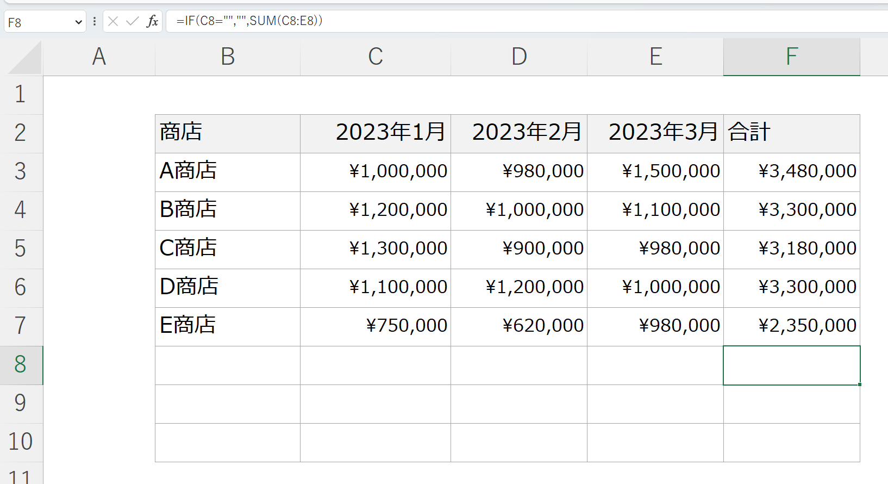Image resolution: width=888 pixels, height=484 pixels.
Task: Click the ¥2,350,000 total cell
Action: [791, 326]
